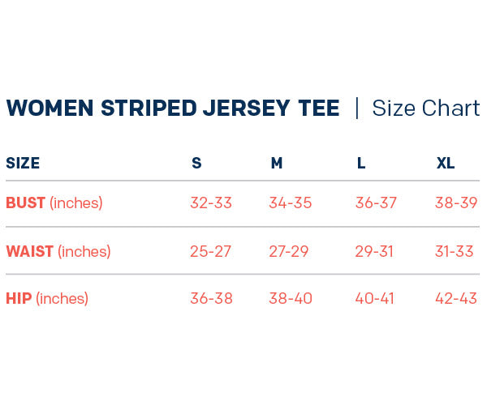Select the L size column header
487x405 pixels.
(361, 164)
